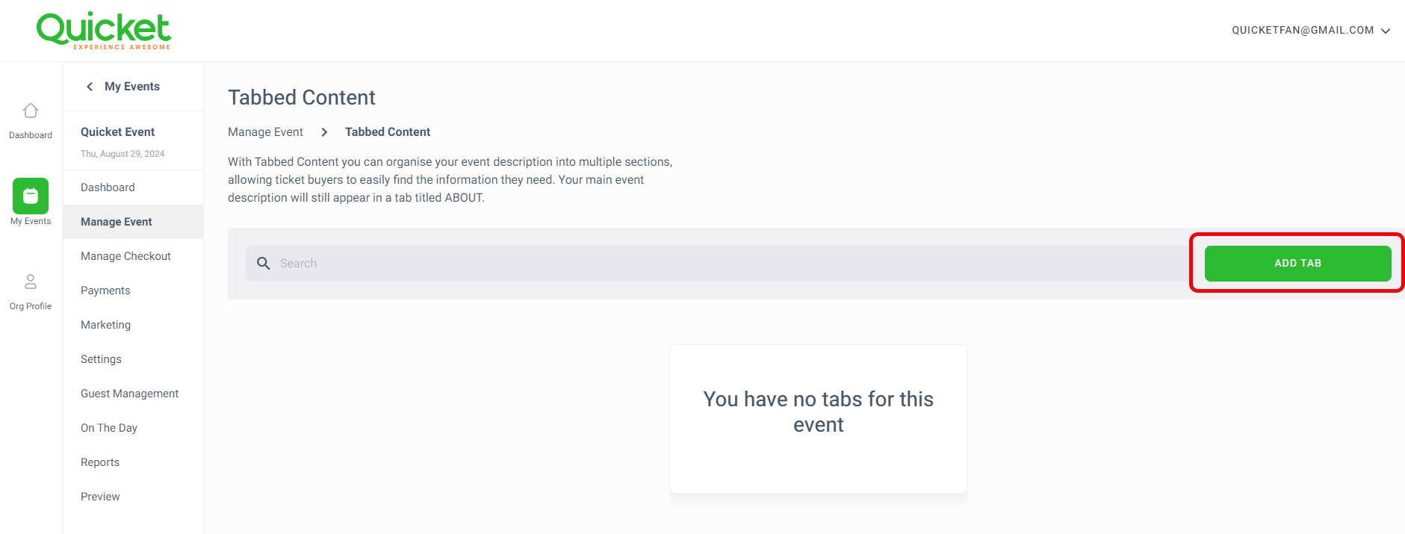
Task: Go to Manage Event breadcrumb link
Action: (265, 132)
